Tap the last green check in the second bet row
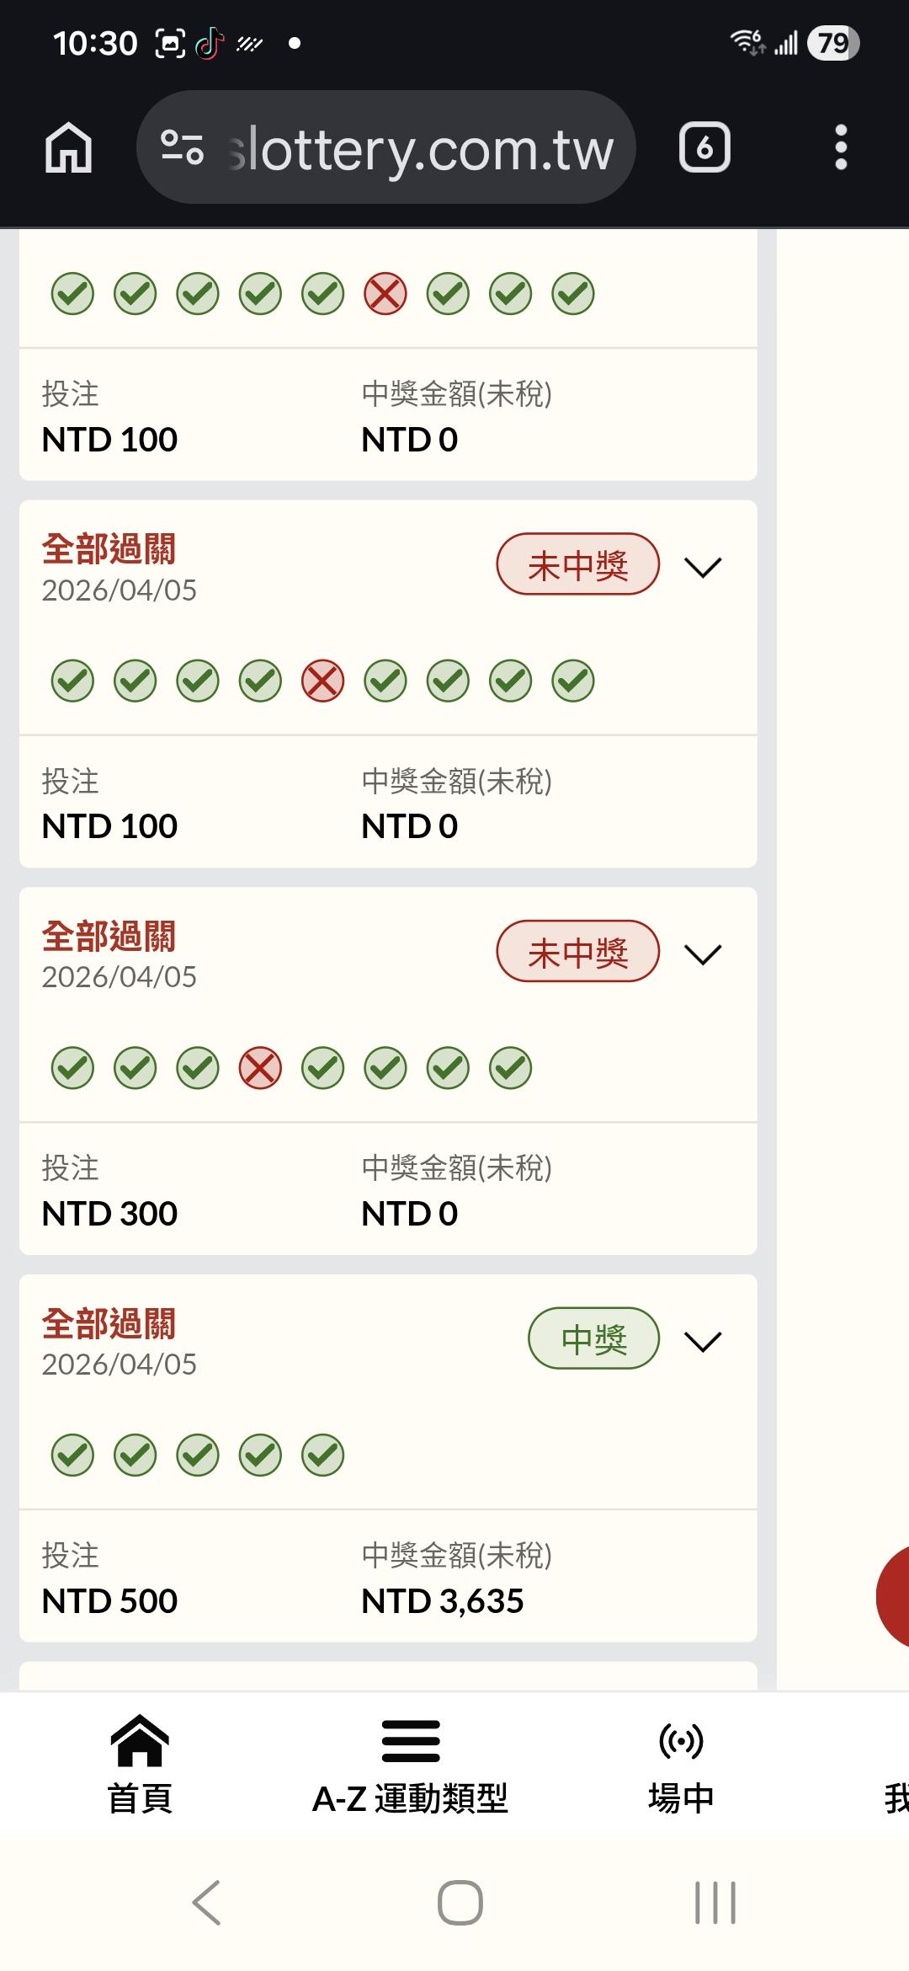 [x=573, y=681]
